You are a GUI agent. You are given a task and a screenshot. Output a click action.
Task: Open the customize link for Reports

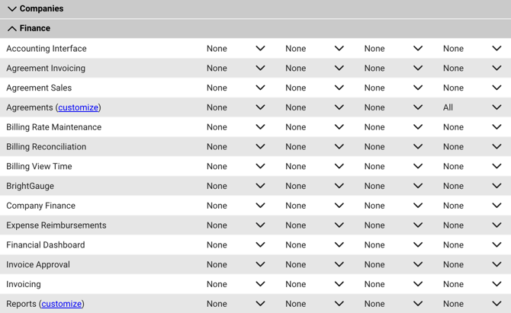[x=61, y=304]
